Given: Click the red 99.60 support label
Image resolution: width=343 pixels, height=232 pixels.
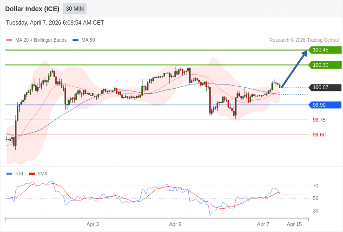Looking at the screenshot, I should click(x=319, y=135).
